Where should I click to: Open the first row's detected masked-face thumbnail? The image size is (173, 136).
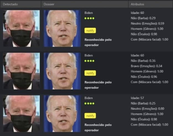coord(21,28)
